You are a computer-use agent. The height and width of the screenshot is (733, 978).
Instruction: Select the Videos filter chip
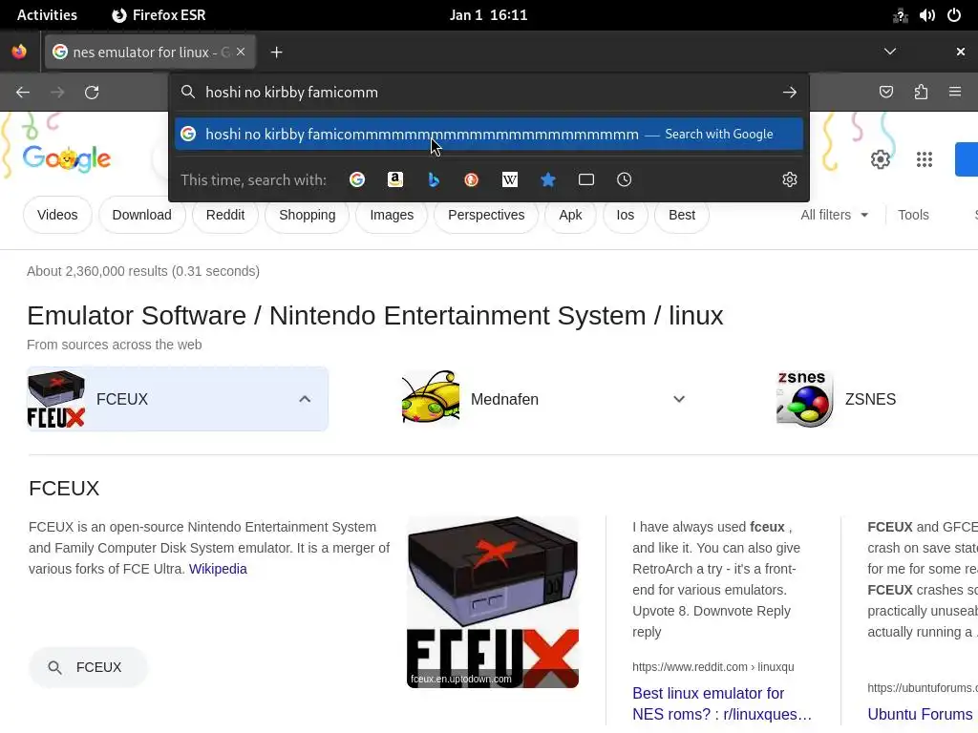[57, 215]
